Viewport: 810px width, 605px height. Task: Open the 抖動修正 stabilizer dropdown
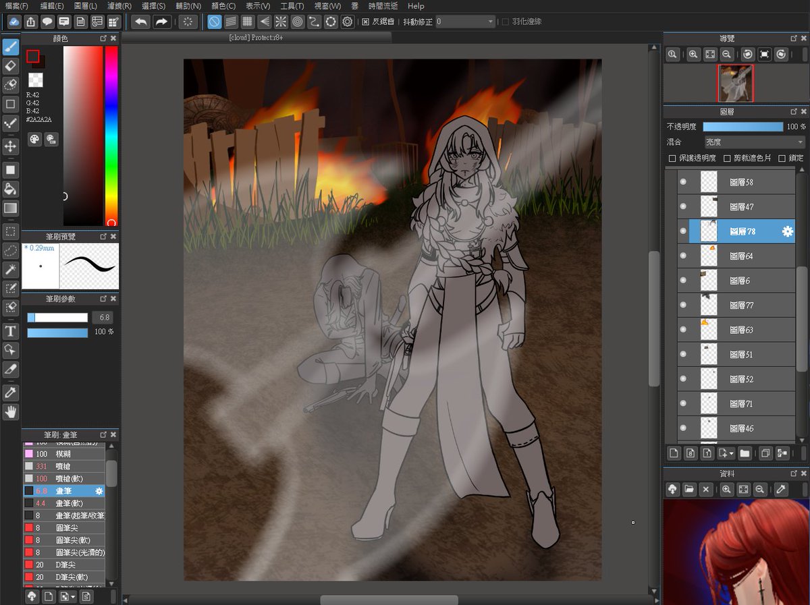(x=465, y=22)
